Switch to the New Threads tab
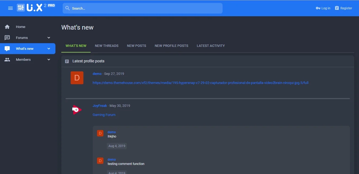The image size is (359, 174). pos(107,46)
